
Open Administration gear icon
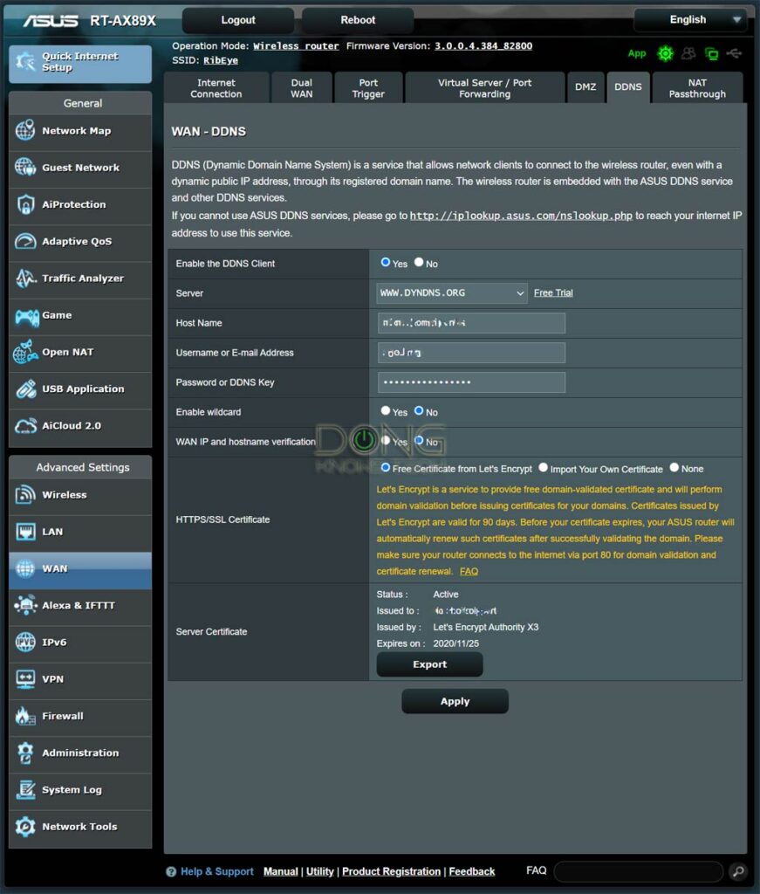(x=25, y=753)
